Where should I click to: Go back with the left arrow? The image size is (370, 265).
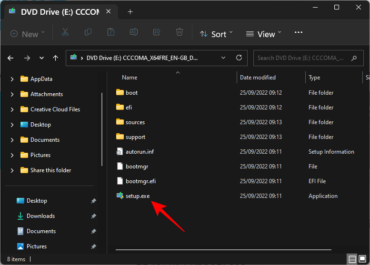pos(10,58)
